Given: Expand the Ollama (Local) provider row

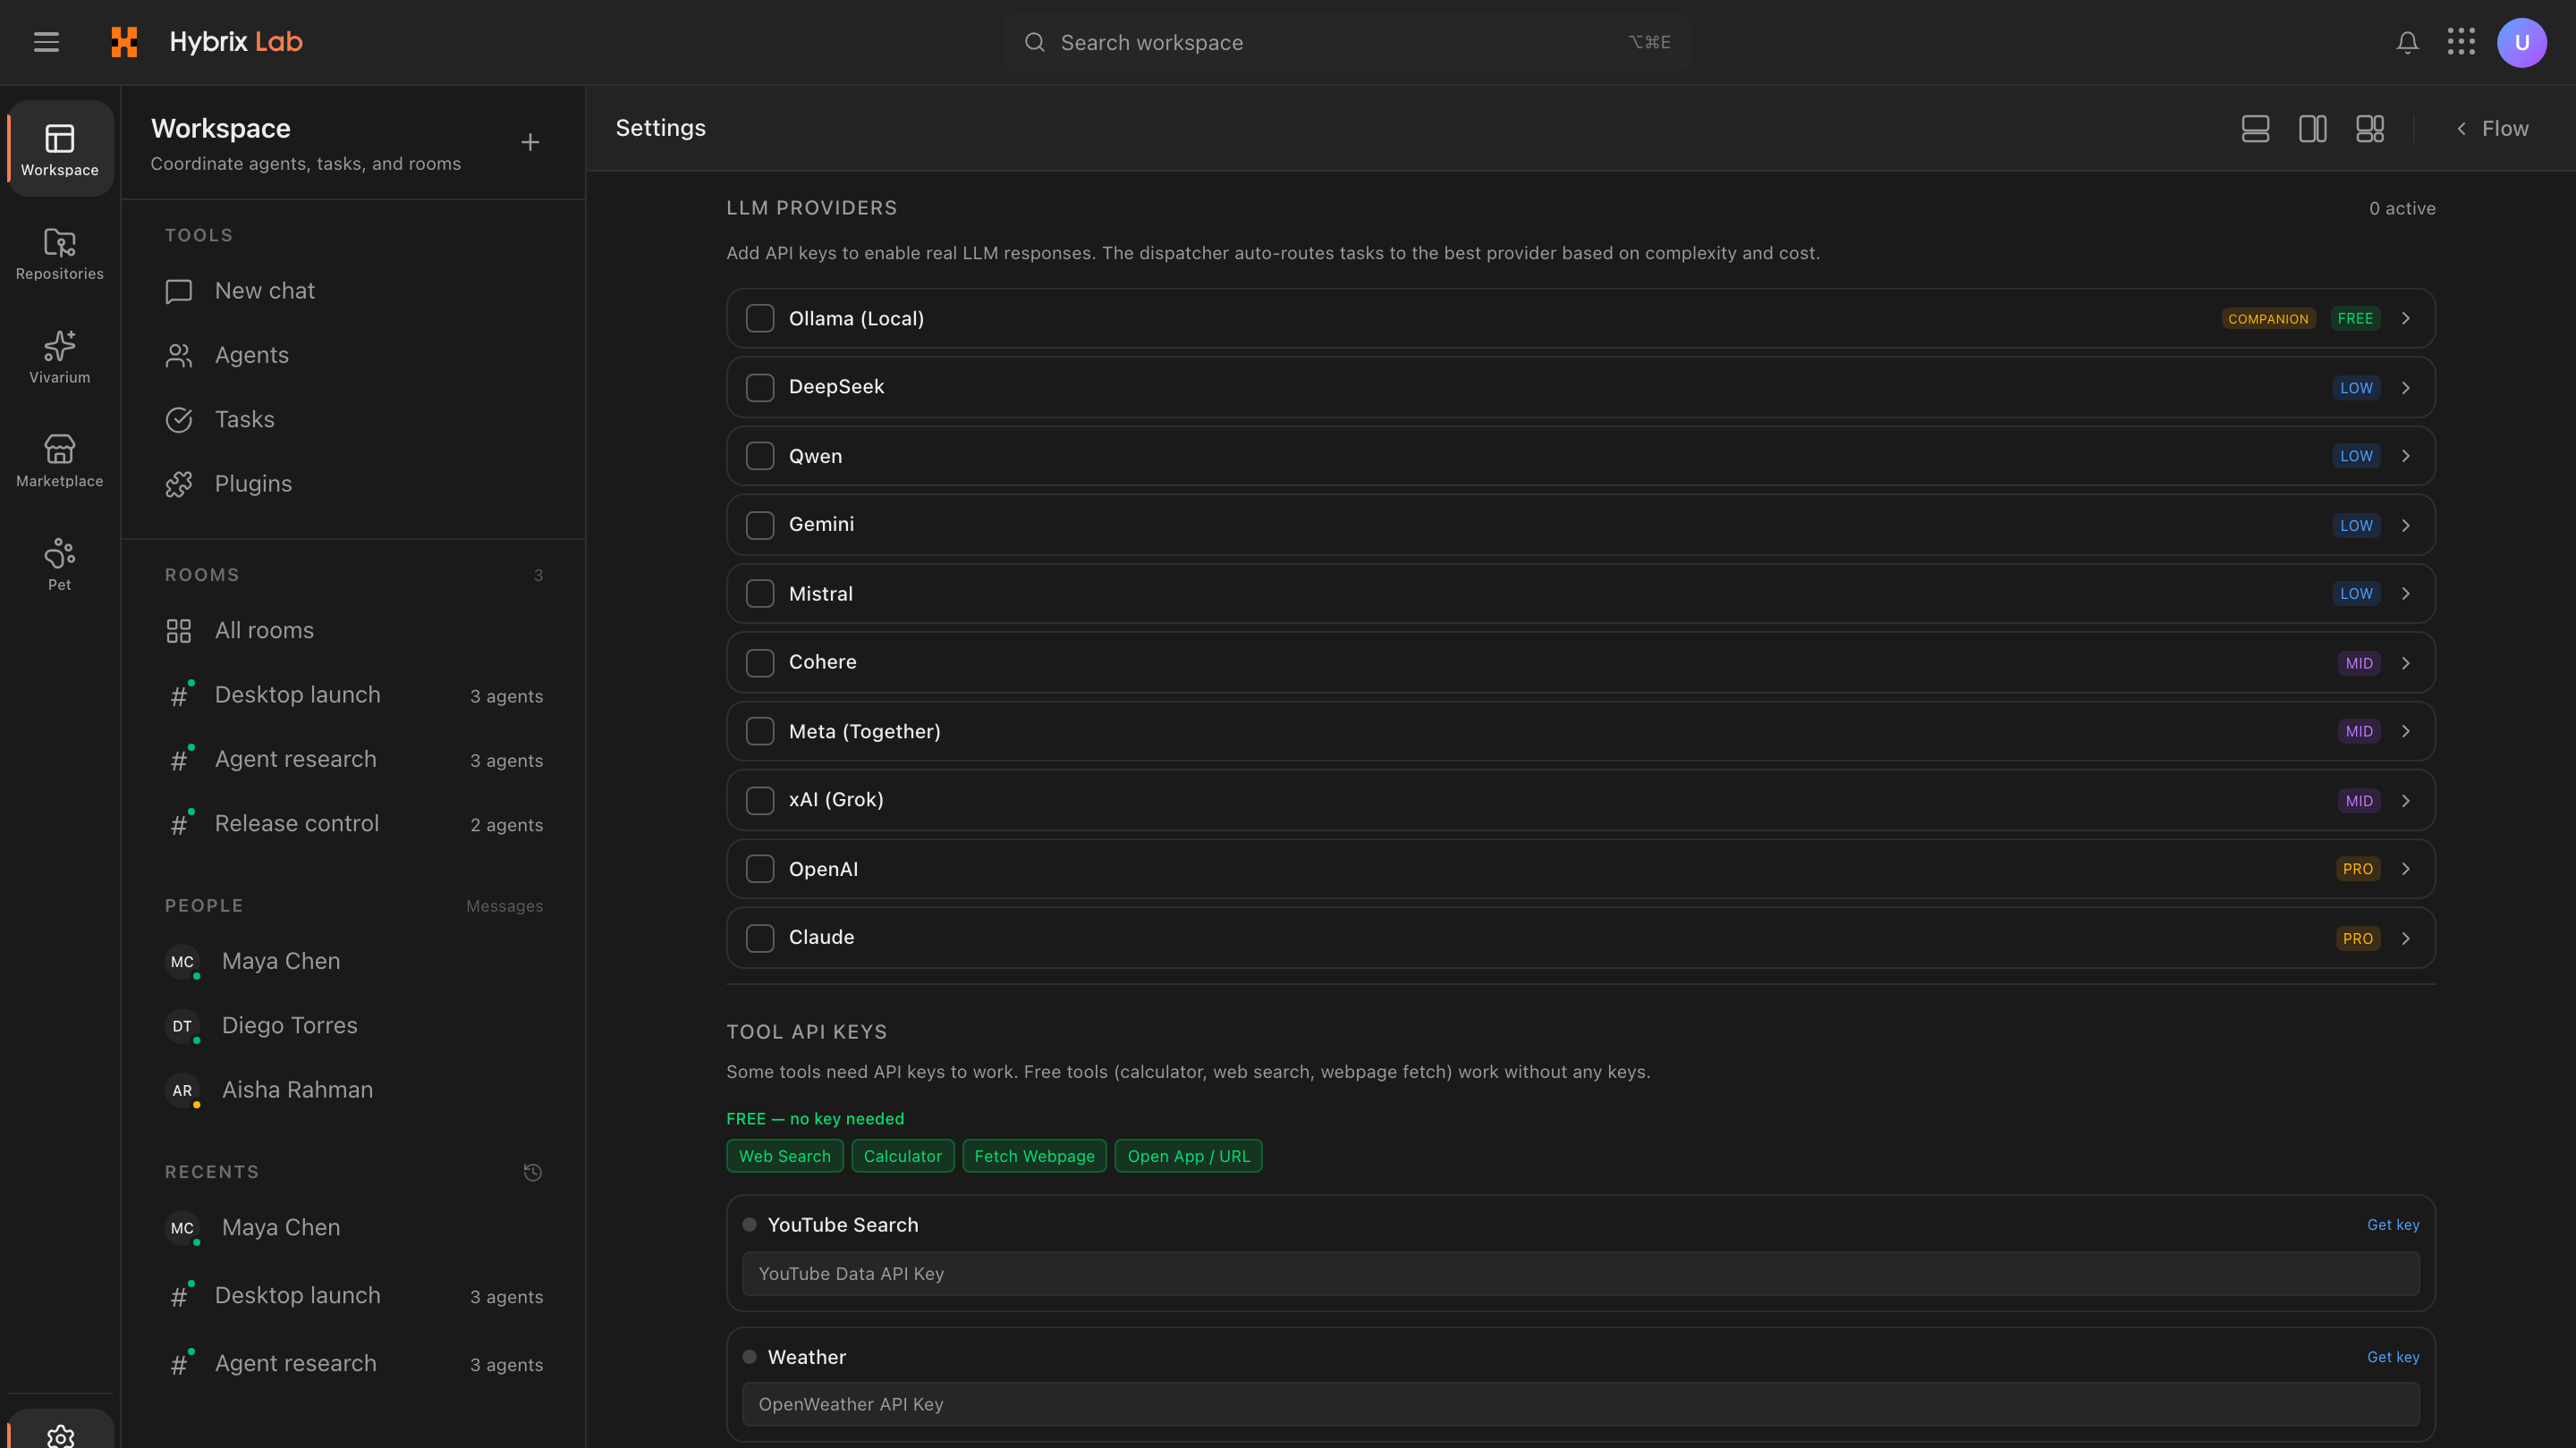Looking at the screenshot, I should pyautogui.click(x=2406, y=319).
